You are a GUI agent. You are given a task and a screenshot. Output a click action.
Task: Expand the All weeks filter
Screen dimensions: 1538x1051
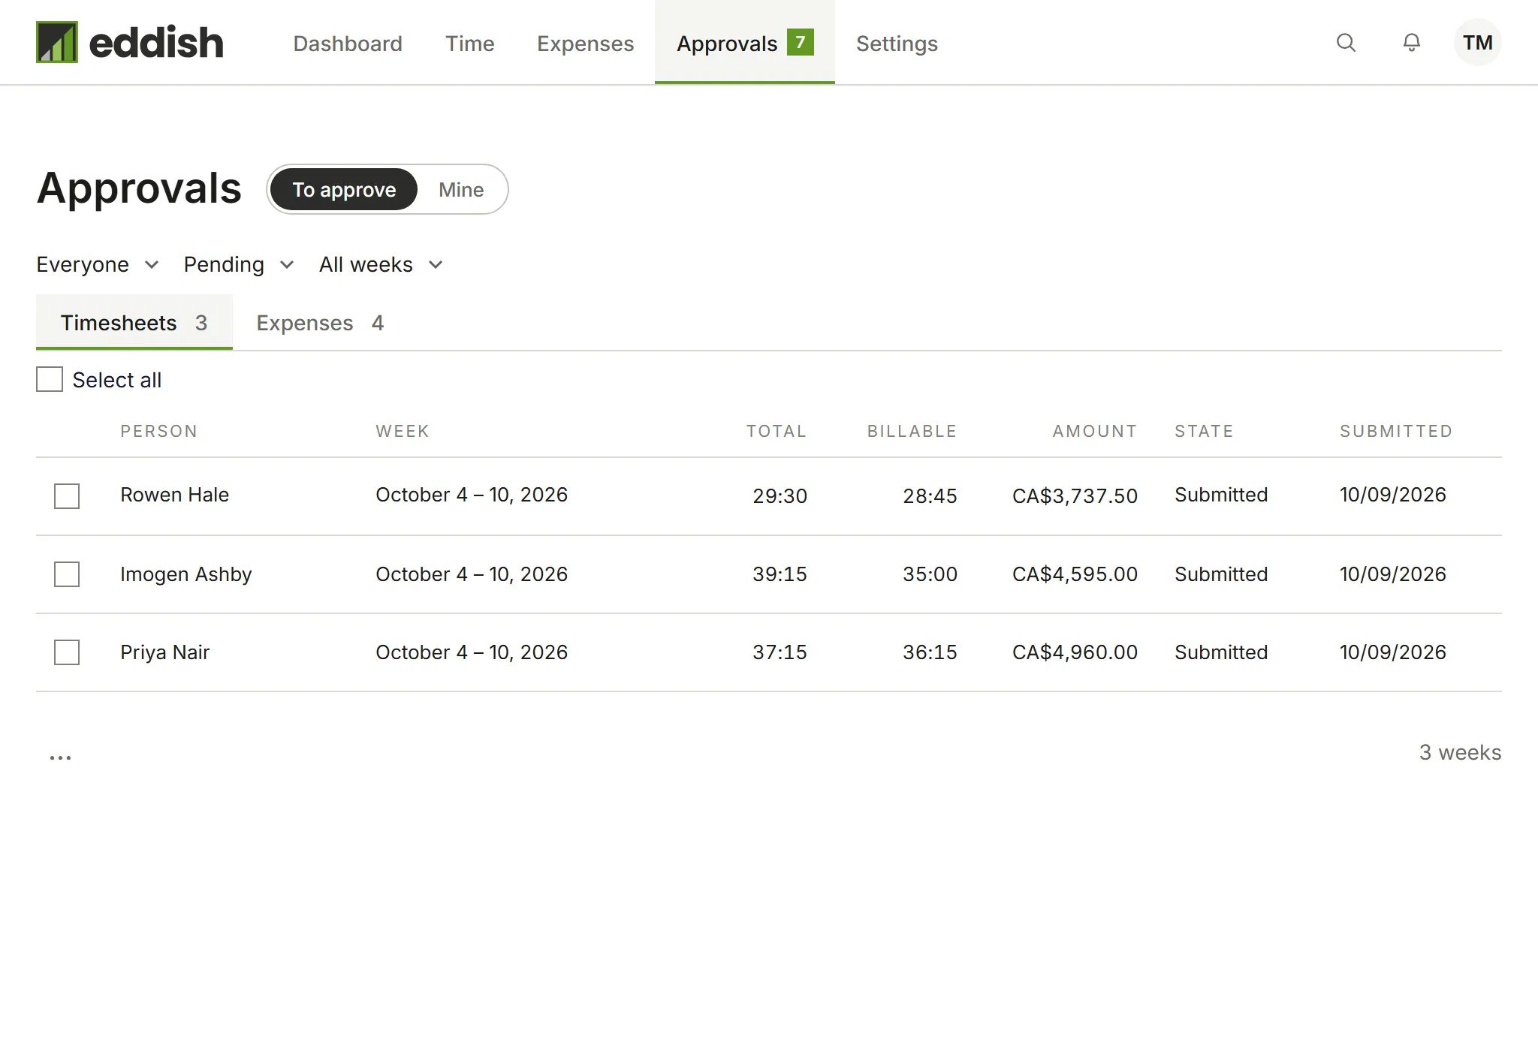[381, 264]
